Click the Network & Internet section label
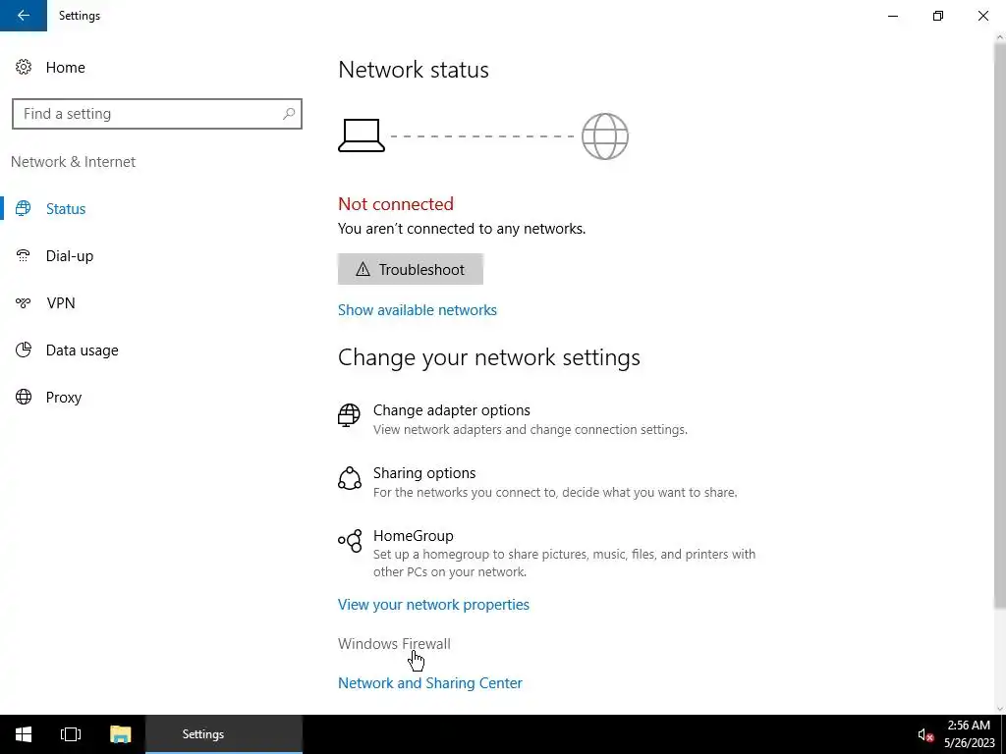The image size is (1006, 754). 73,162
